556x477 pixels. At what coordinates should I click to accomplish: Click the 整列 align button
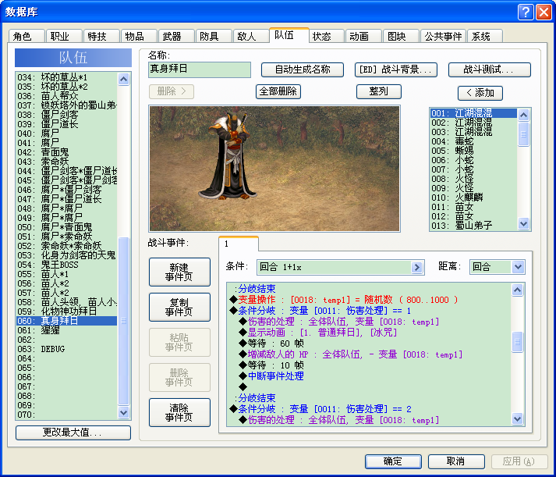(x=379, y=91)
